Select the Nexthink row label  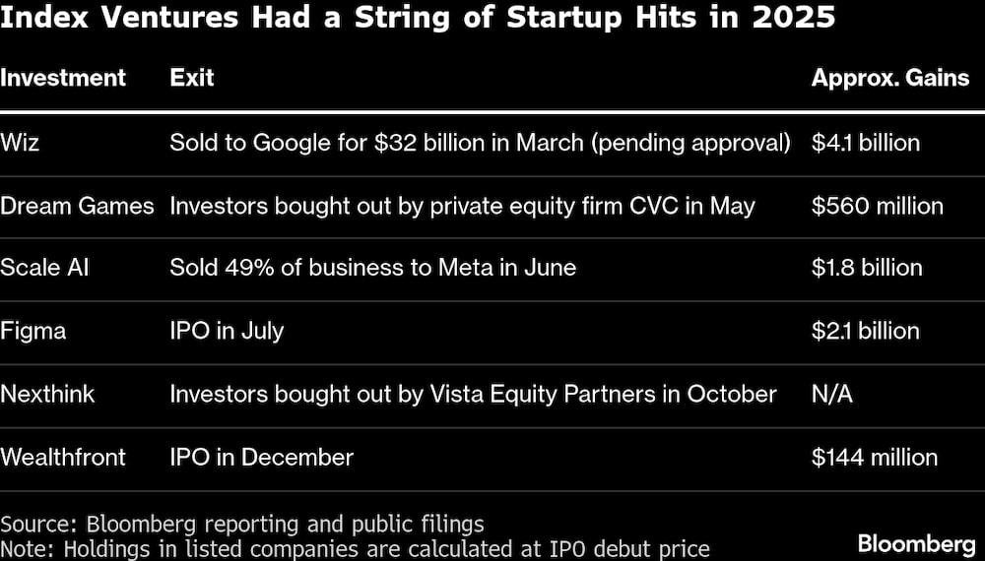48,394
